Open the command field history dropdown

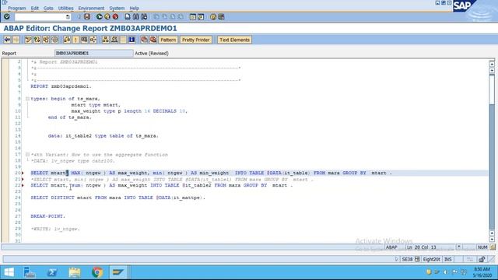[68, 16]
